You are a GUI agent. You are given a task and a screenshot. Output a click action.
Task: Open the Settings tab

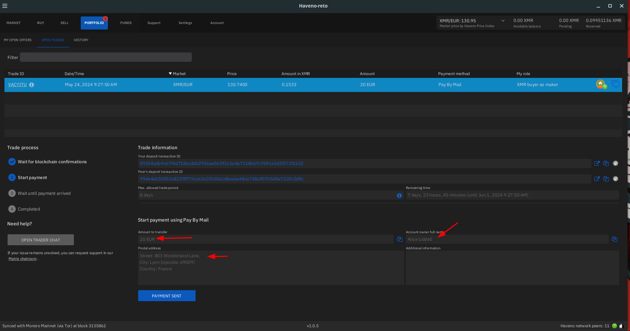coord(185,23)
